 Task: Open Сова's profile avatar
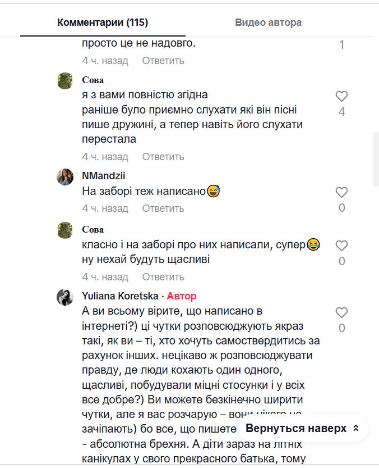(x=65, y=81)
